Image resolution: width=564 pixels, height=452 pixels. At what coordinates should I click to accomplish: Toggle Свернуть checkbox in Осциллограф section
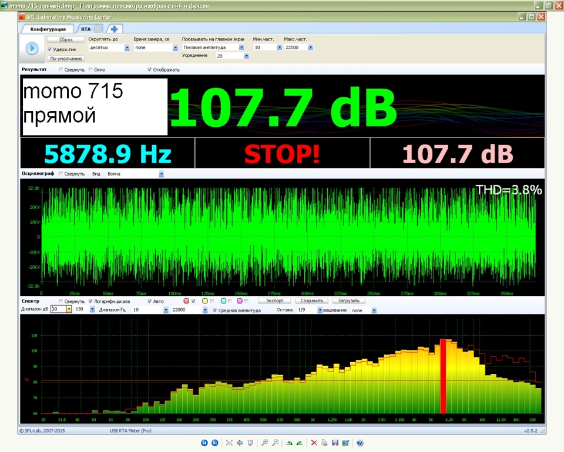61,174
